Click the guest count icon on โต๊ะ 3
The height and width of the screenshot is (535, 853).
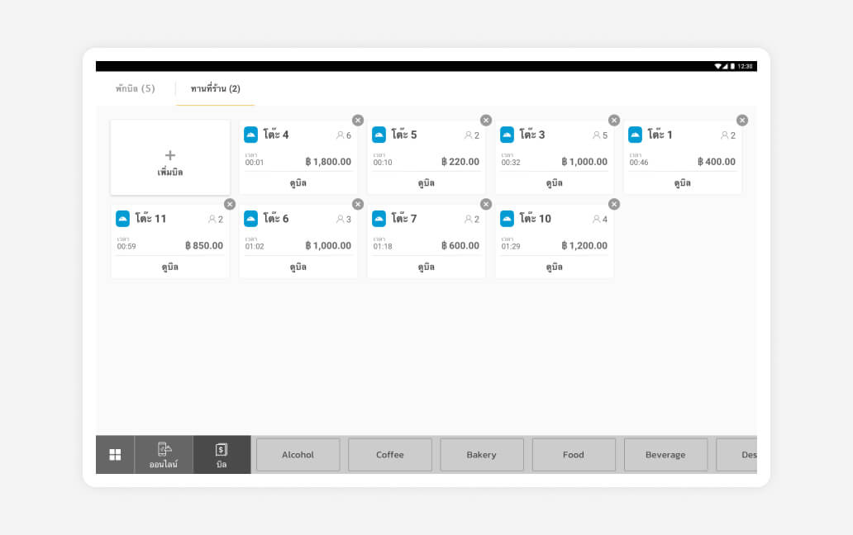(596, 135)
